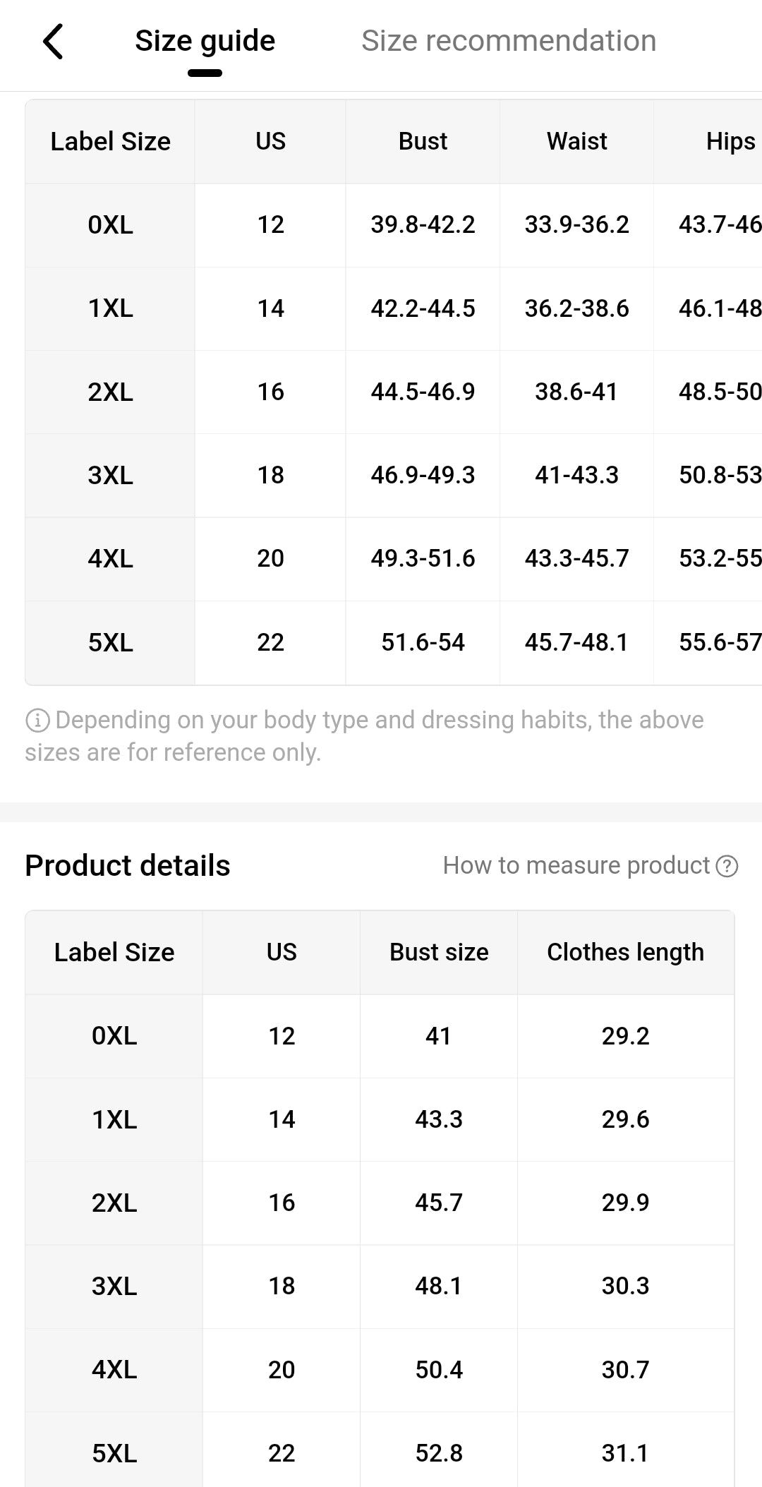The height and width of the screenshot is (1487, 762).
Task: Tap the Waist column header
Action: pos(576,141)
